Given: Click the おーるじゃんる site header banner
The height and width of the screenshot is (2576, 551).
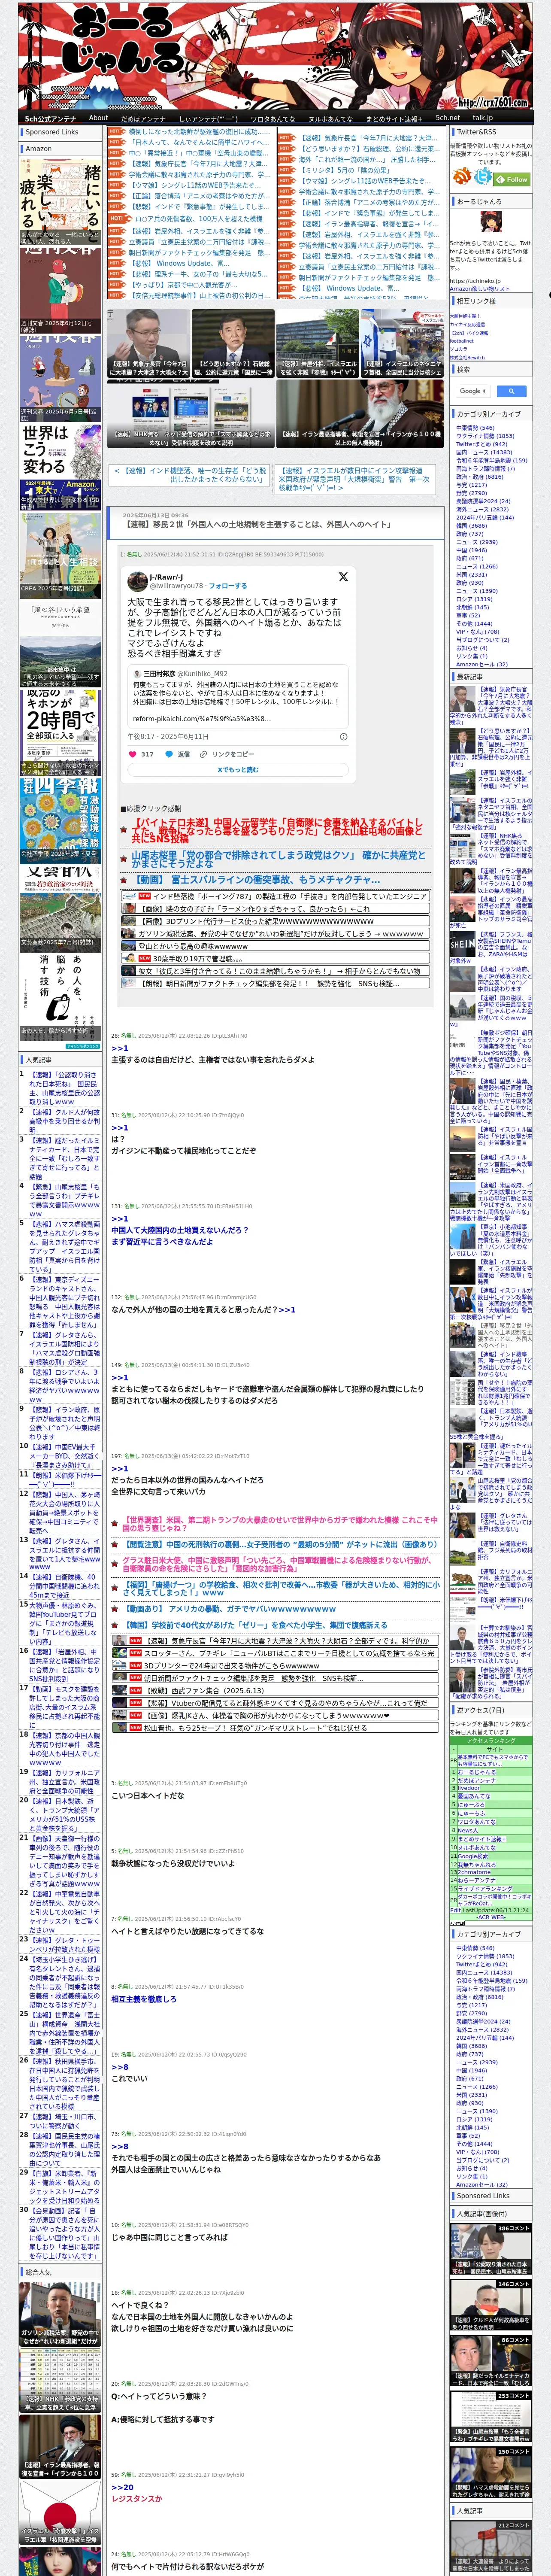Looking at the screenshot, I should coord(275,56).
